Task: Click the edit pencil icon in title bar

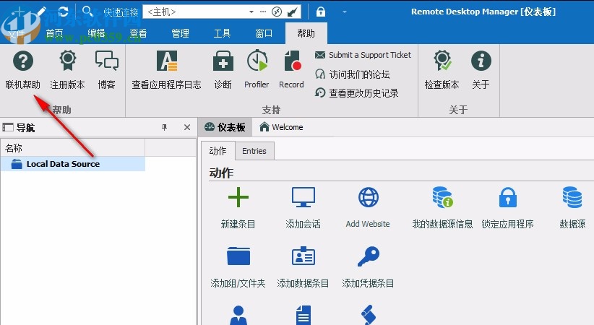Action: [41, 12]
